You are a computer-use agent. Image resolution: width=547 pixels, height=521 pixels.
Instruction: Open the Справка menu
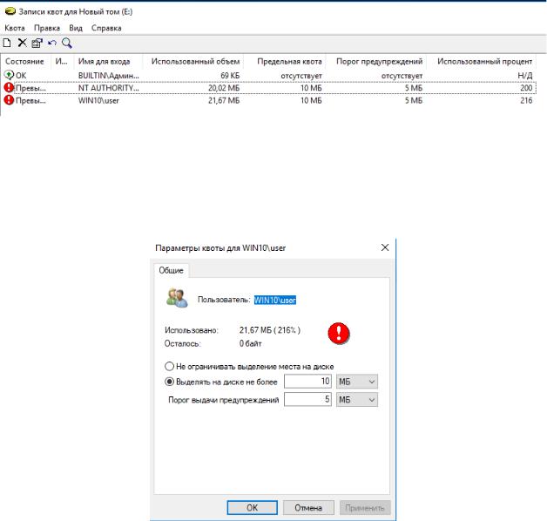coord(106,28)
